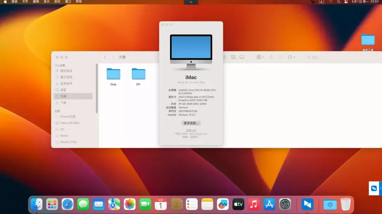Click Finder share toolbar button

pos(272,57)
